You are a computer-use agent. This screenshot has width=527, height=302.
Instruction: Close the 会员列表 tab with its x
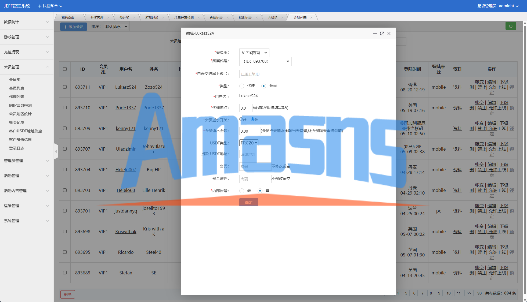point(311,18)
